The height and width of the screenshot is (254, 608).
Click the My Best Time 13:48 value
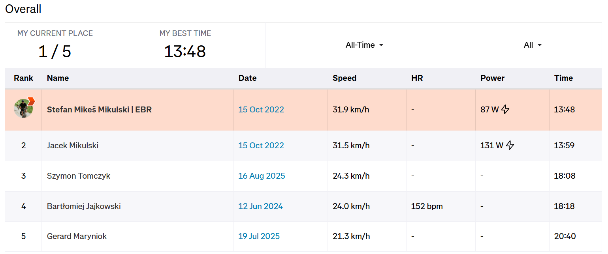pyautogui.click(x=185, y=52)
